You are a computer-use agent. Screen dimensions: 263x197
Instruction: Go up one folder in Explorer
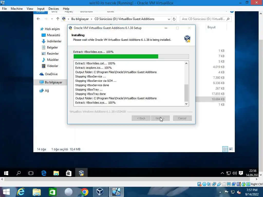(x=58, y=19)
